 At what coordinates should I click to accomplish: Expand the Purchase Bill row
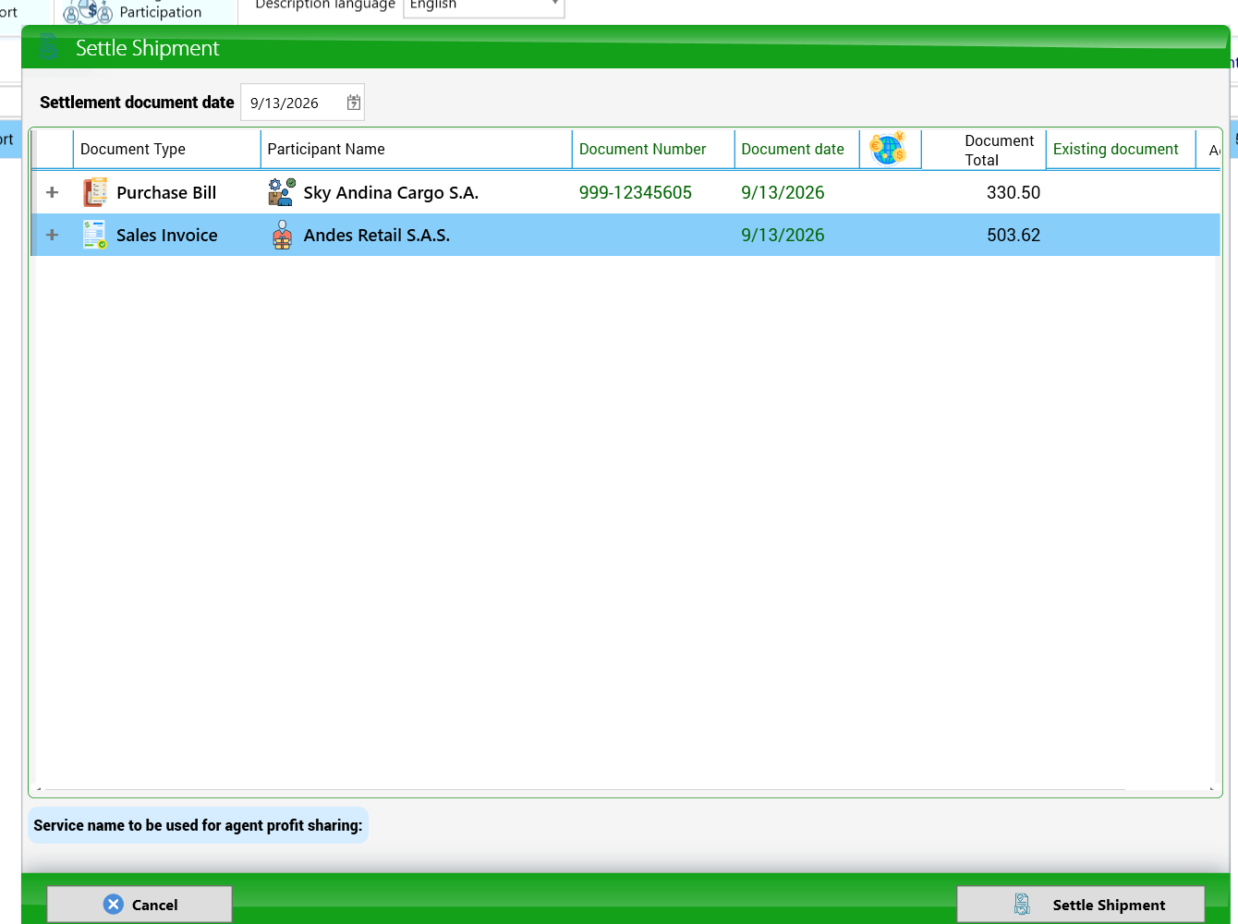[x=53, y=192]
